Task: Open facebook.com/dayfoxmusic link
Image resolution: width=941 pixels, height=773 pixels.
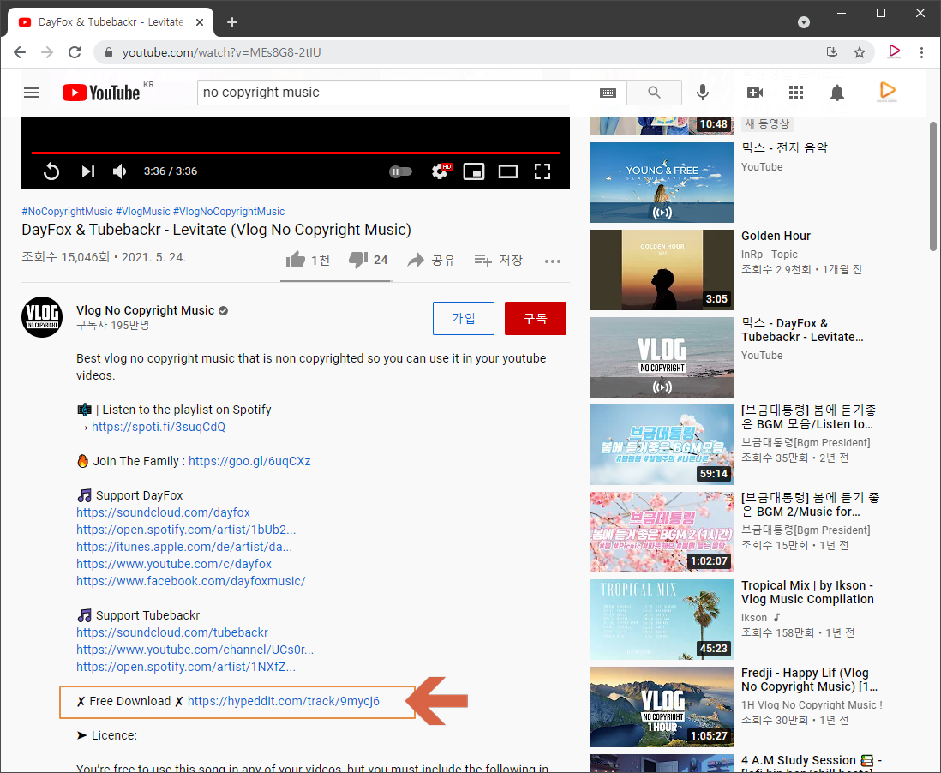Action: [191, 581]
